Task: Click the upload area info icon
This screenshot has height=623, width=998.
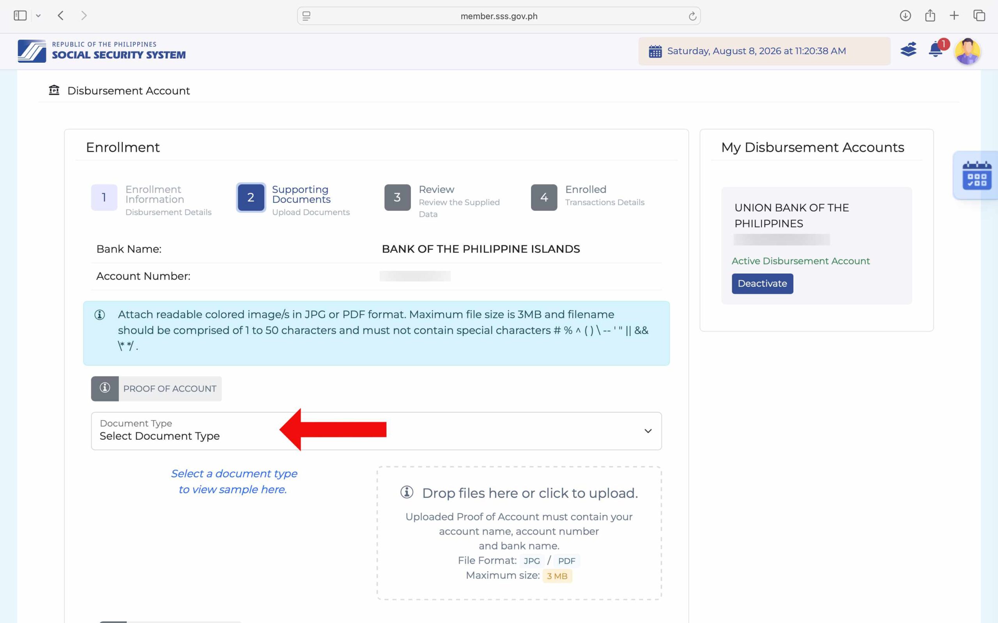Action: [407, 492]
